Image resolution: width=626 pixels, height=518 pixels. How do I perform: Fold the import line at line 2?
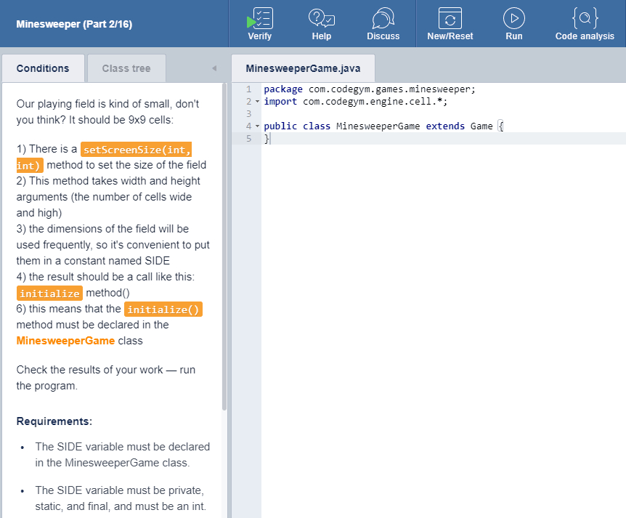coord(257,102)
